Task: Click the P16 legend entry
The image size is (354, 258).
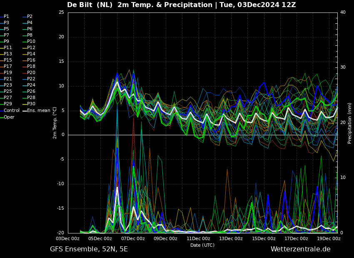Action: [x=31, y=60]
